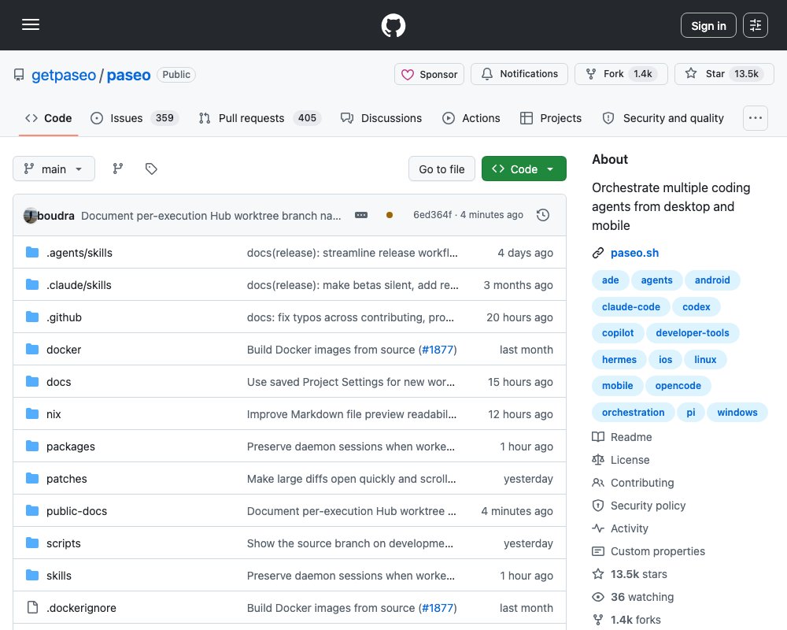
Task: Select the android topic tag
Action: (712, 280)
